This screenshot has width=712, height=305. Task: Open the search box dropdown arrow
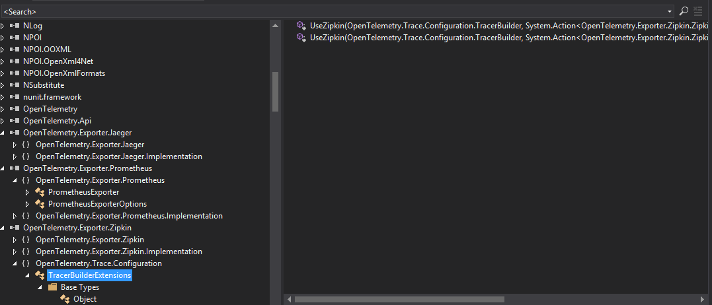(x=670, y=11)
